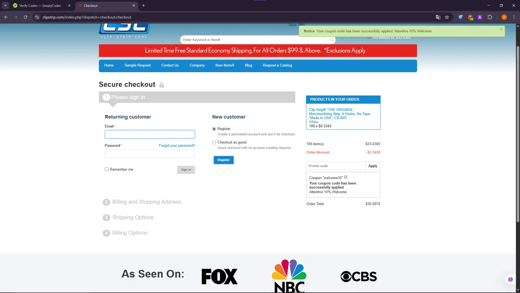Reload the checkout page

(25, 17)
